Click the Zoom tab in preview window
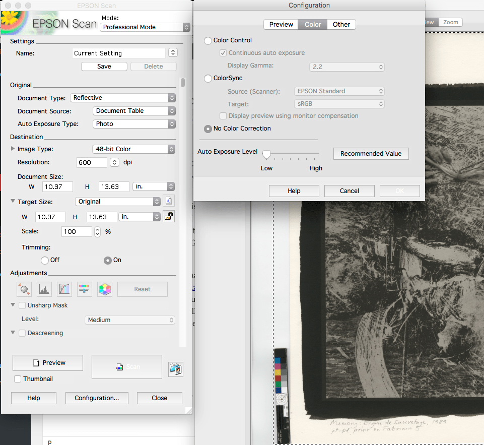 point(450,22)
